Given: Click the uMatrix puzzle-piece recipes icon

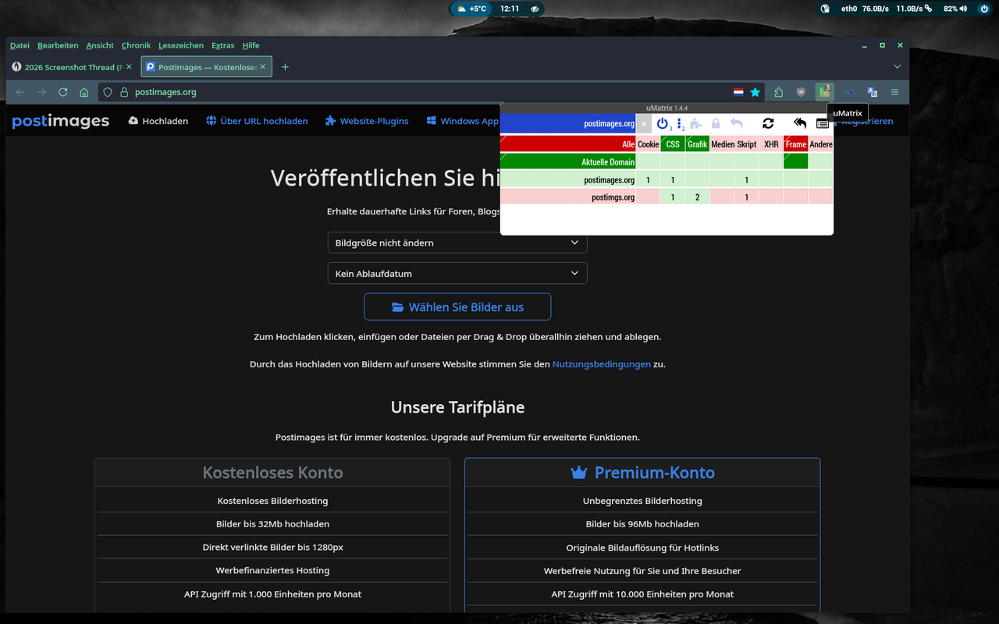Looking at the screenshot, I should pyautogui.click(x=695, y=123).
